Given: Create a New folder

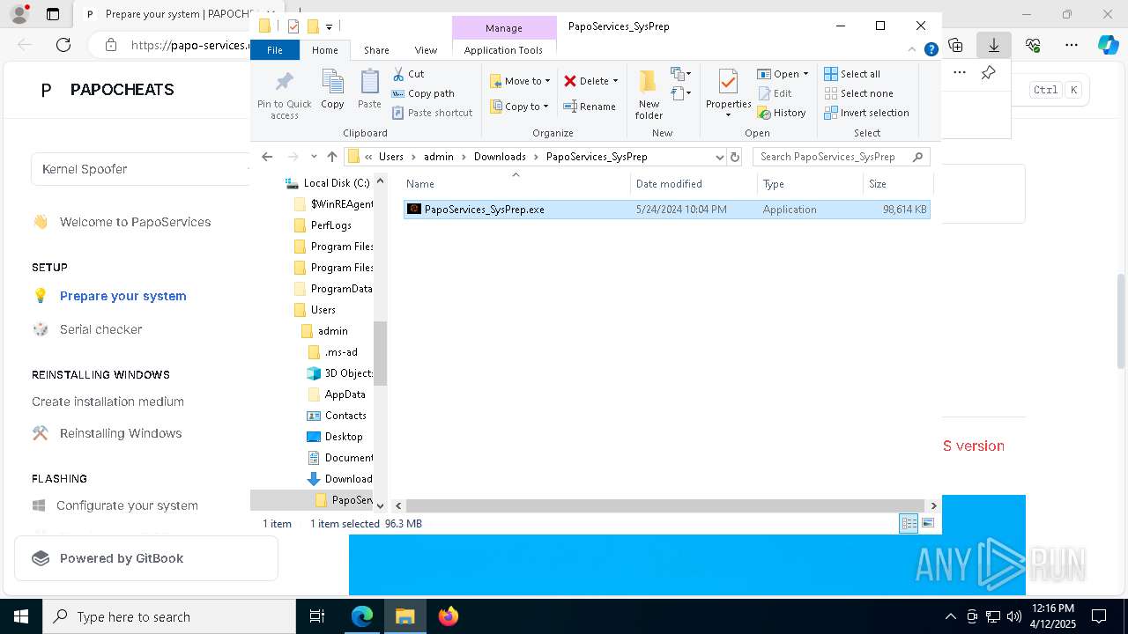Looking at the screenshot, I should 649,94.
